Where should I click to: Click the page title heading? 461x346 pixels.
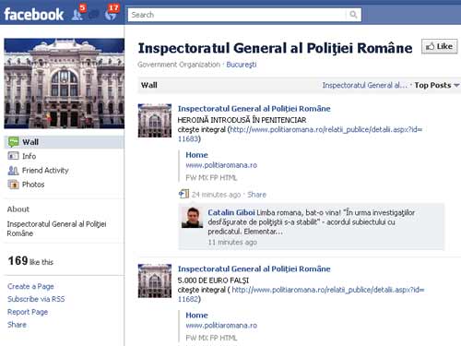[x=275, y=48]
